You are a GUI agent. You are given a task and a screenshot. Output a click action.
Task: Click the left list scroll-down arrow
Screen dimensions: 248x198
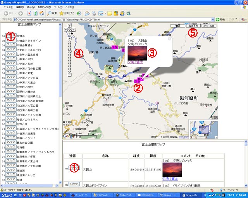[x=60, y=183]
